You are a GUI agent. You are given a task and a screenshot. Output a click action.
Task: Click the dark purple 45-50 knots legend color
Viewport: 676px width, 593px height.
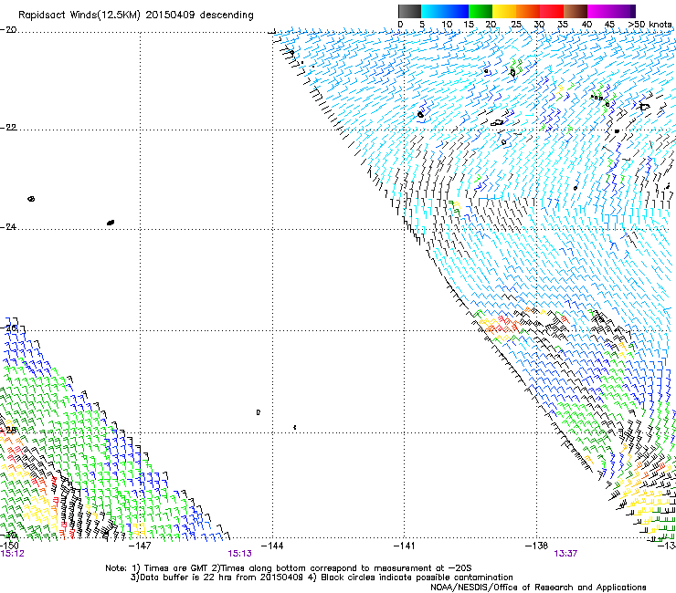coord(623,11)
